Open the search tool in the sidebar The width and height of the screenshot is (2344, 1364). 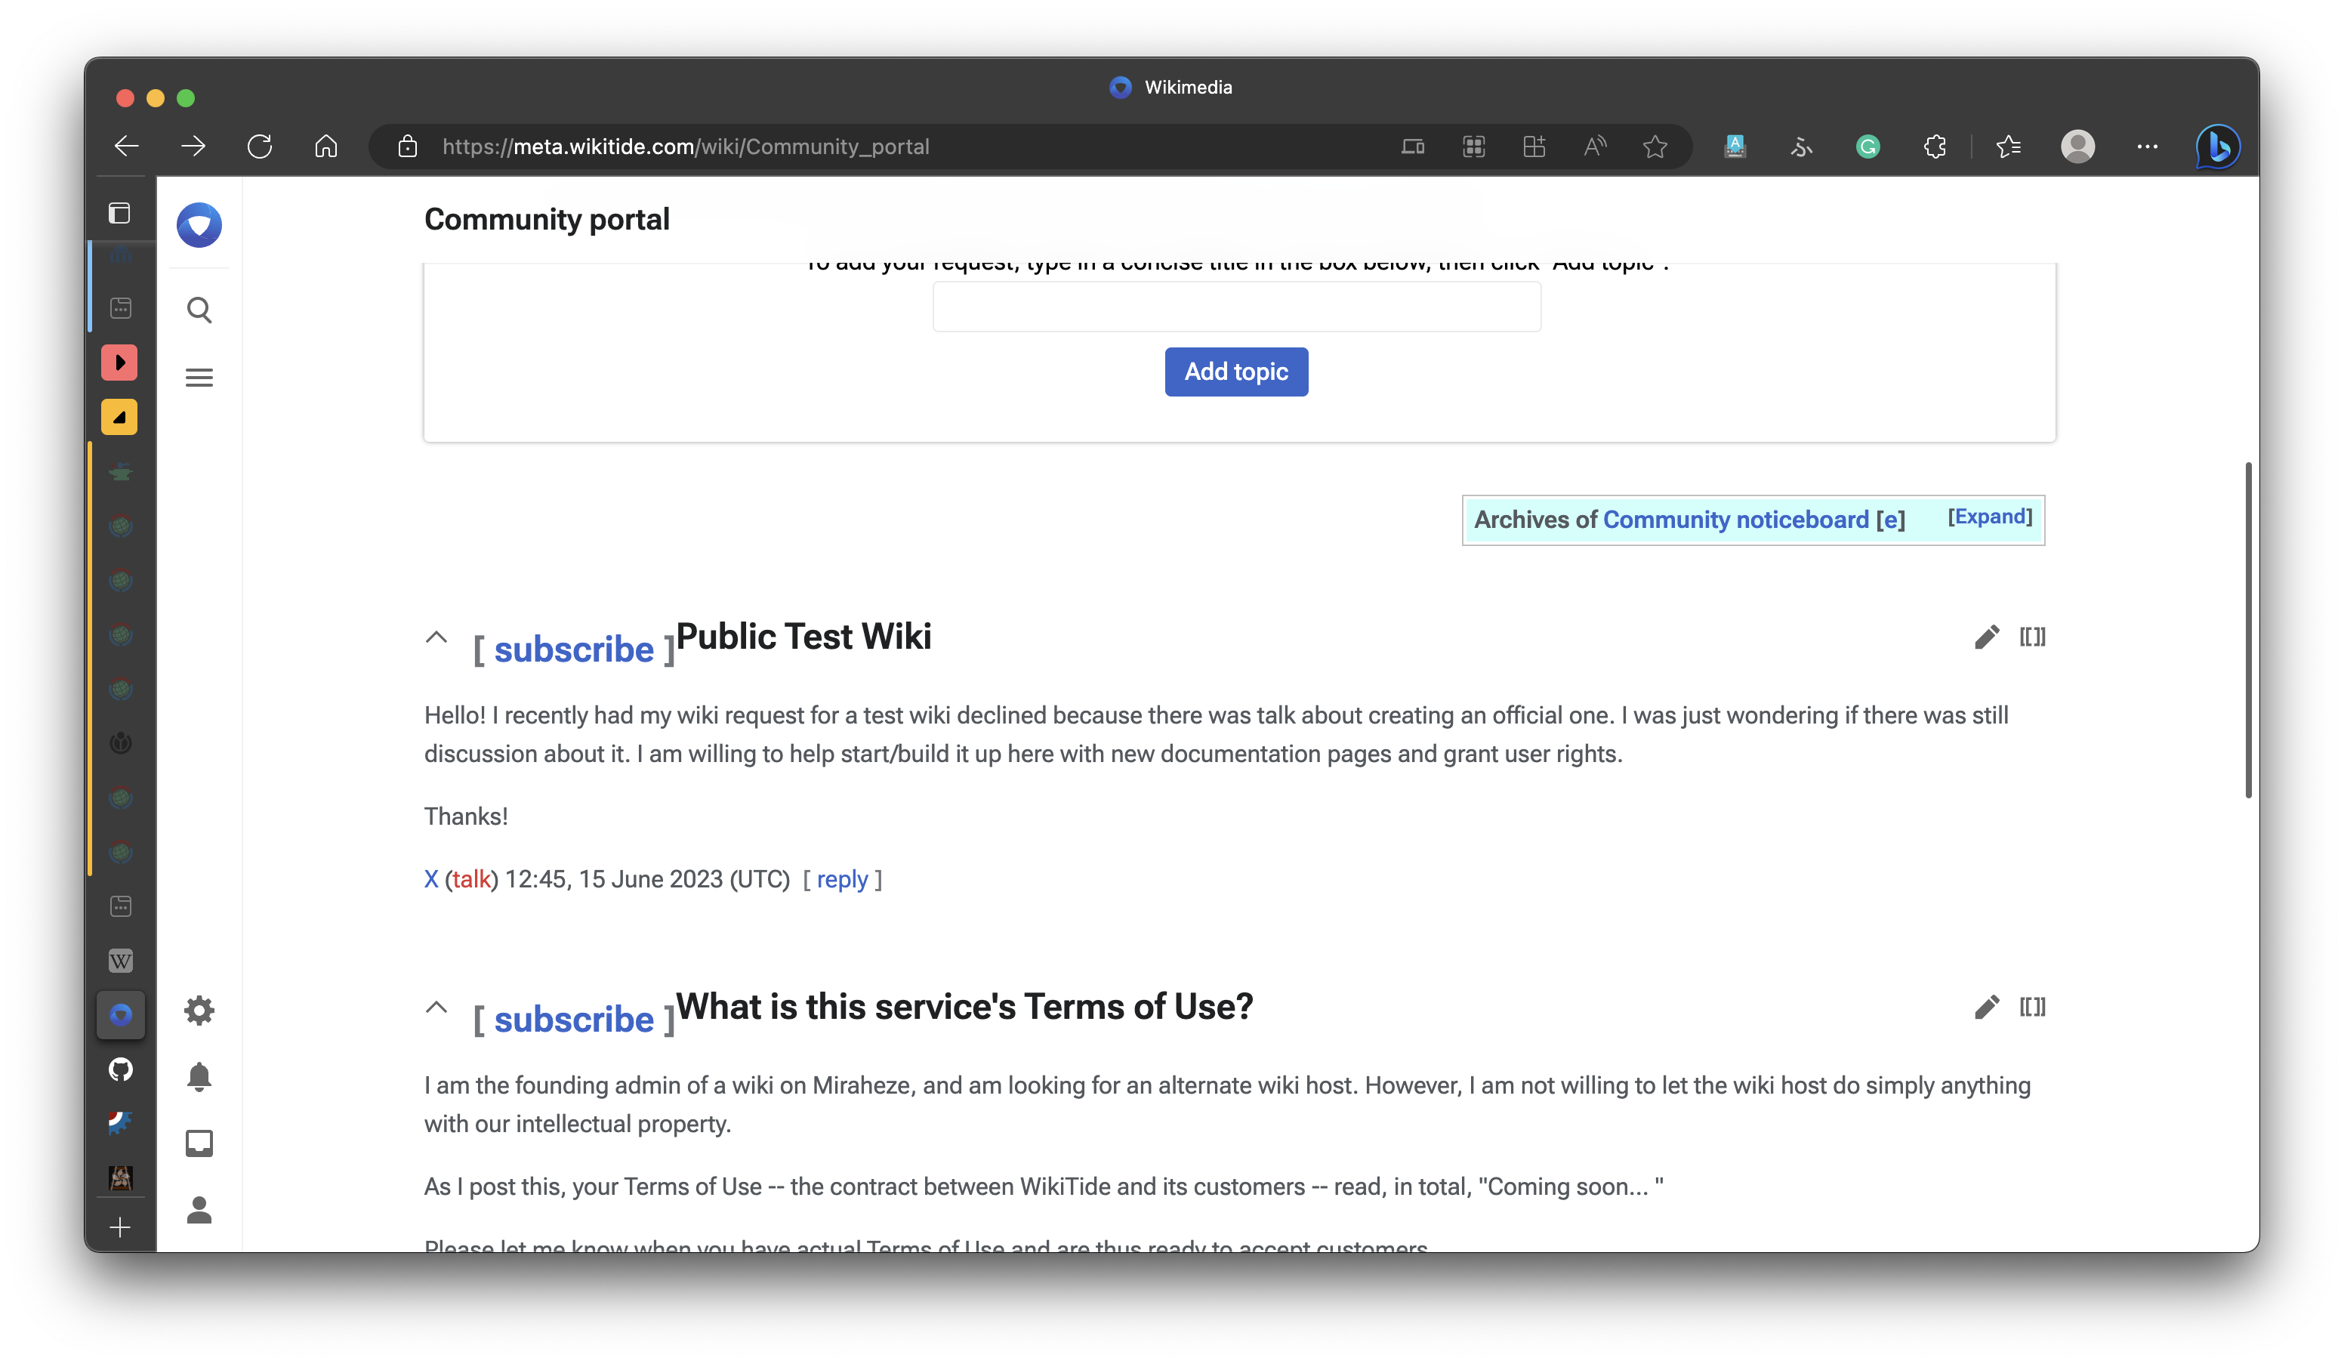(198, 310)
